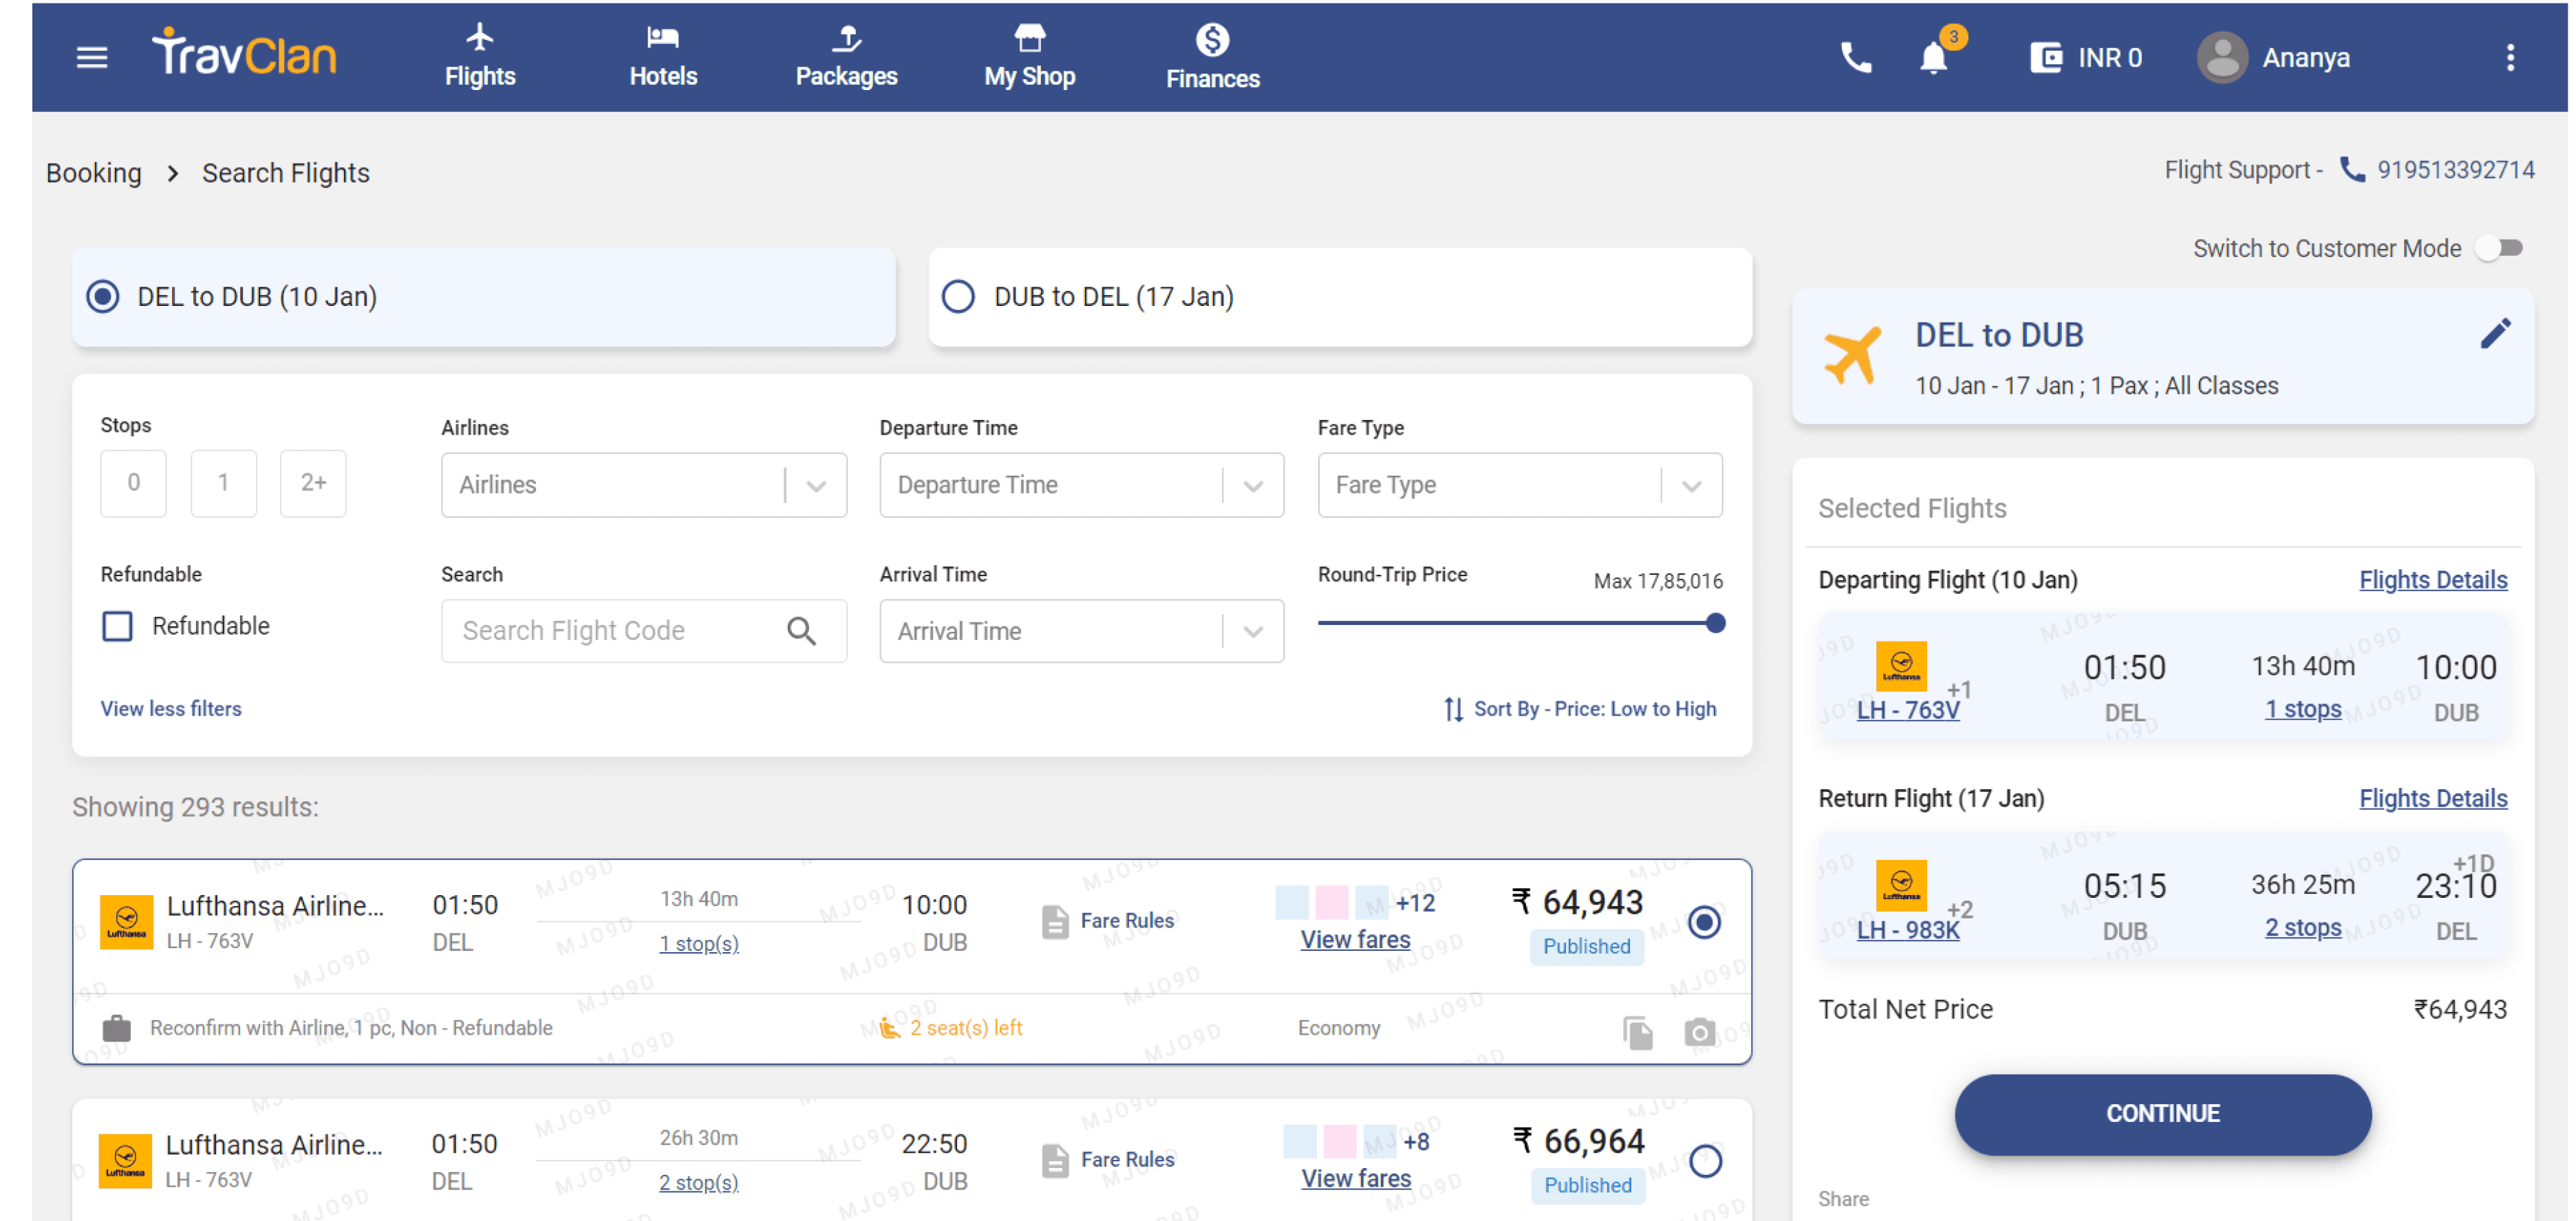Click View fares on the ₹66,964 flight

[x=1355, y=1178]
